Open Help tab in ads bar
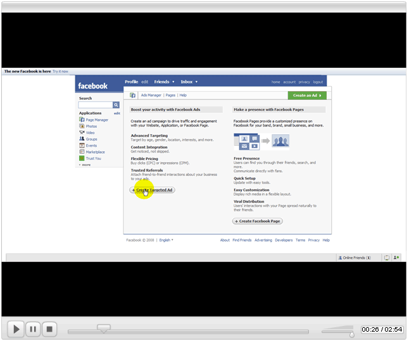Viewport: 409px width, 343px height. point(184,96)
